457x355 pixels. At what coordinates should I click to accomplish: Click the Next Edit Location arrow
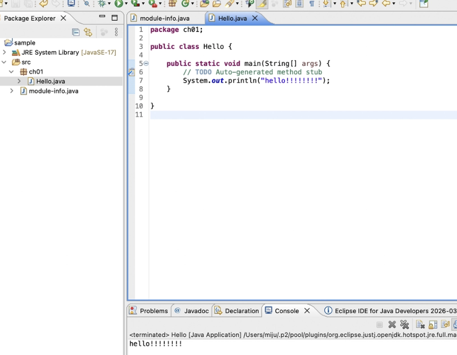(x=374, y=4)
